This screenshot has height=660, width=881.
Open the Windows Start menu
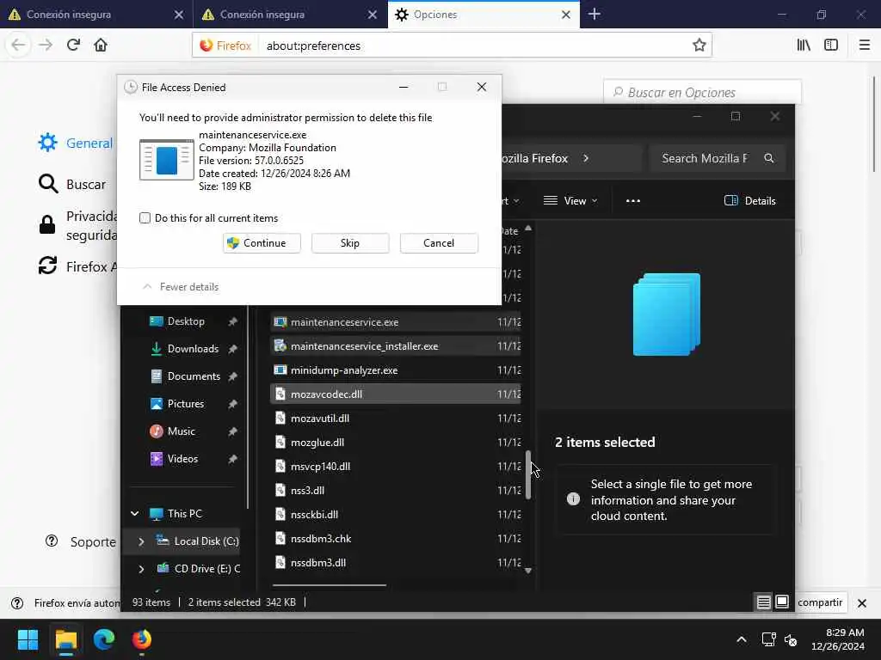pyautogui.click(x=28, y=639)
